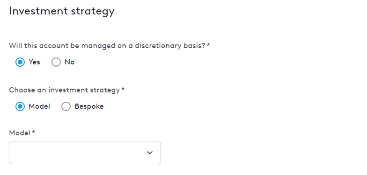Click the "Yes" label text
This screenshot has width=367, height=175.
point(35,62)
